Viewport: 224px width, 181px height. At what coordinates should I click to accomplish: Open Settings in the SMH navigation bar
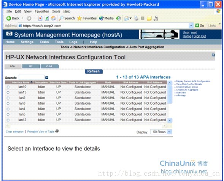27,42
